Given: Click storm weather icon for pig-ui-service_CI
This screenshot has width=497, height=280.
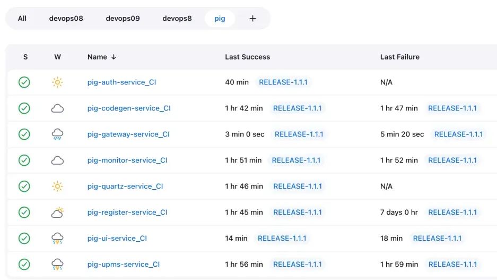Looking at the screenshot, I should (57, 239).
